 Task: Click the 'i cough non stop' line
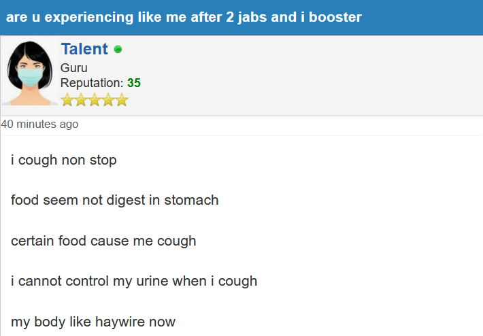tap(64, 160)
